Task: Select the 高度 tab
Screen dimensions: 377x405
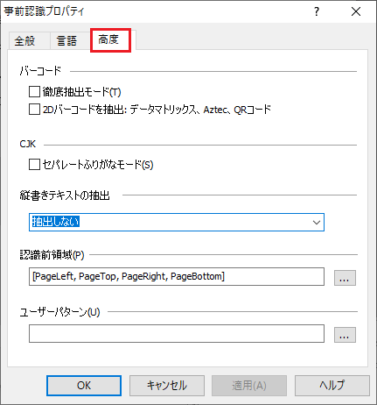Action: tap(110, 40)
